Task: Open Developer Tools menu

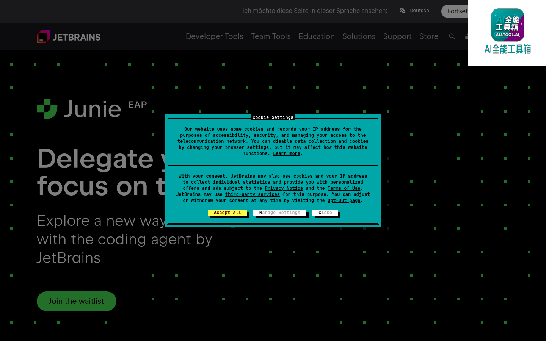Action: pyautogui.click(x=215, y=36)
